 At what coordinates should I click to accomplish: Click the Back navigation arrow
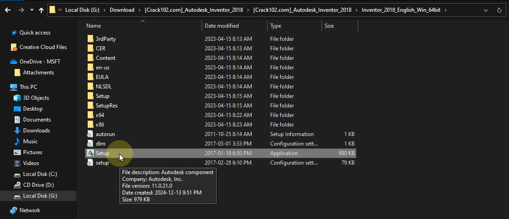pyautogui.click(x=8, y=10)
